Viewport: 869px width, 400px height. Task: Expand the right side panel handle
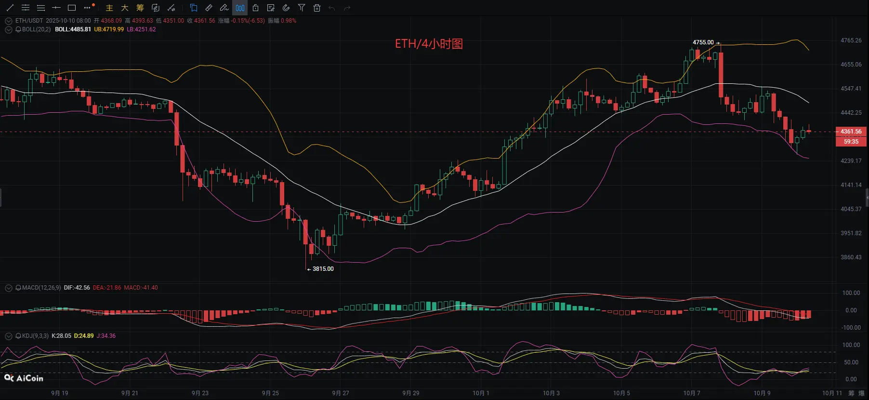(867, 198)
